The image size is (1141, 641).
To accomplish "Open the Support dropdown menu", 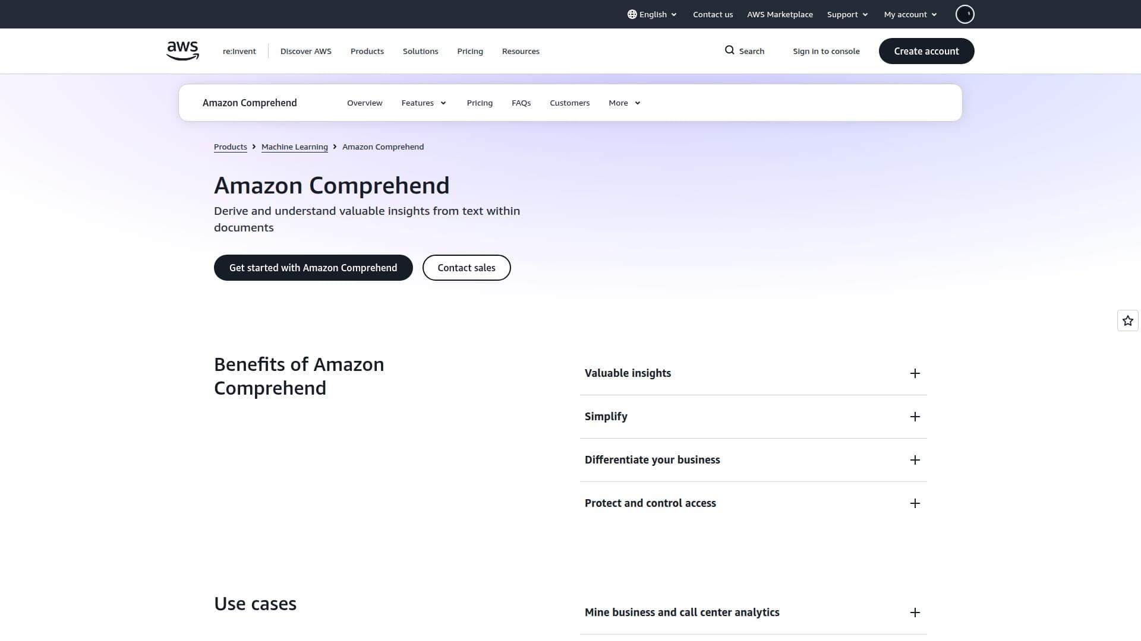I will click(847, 14).
